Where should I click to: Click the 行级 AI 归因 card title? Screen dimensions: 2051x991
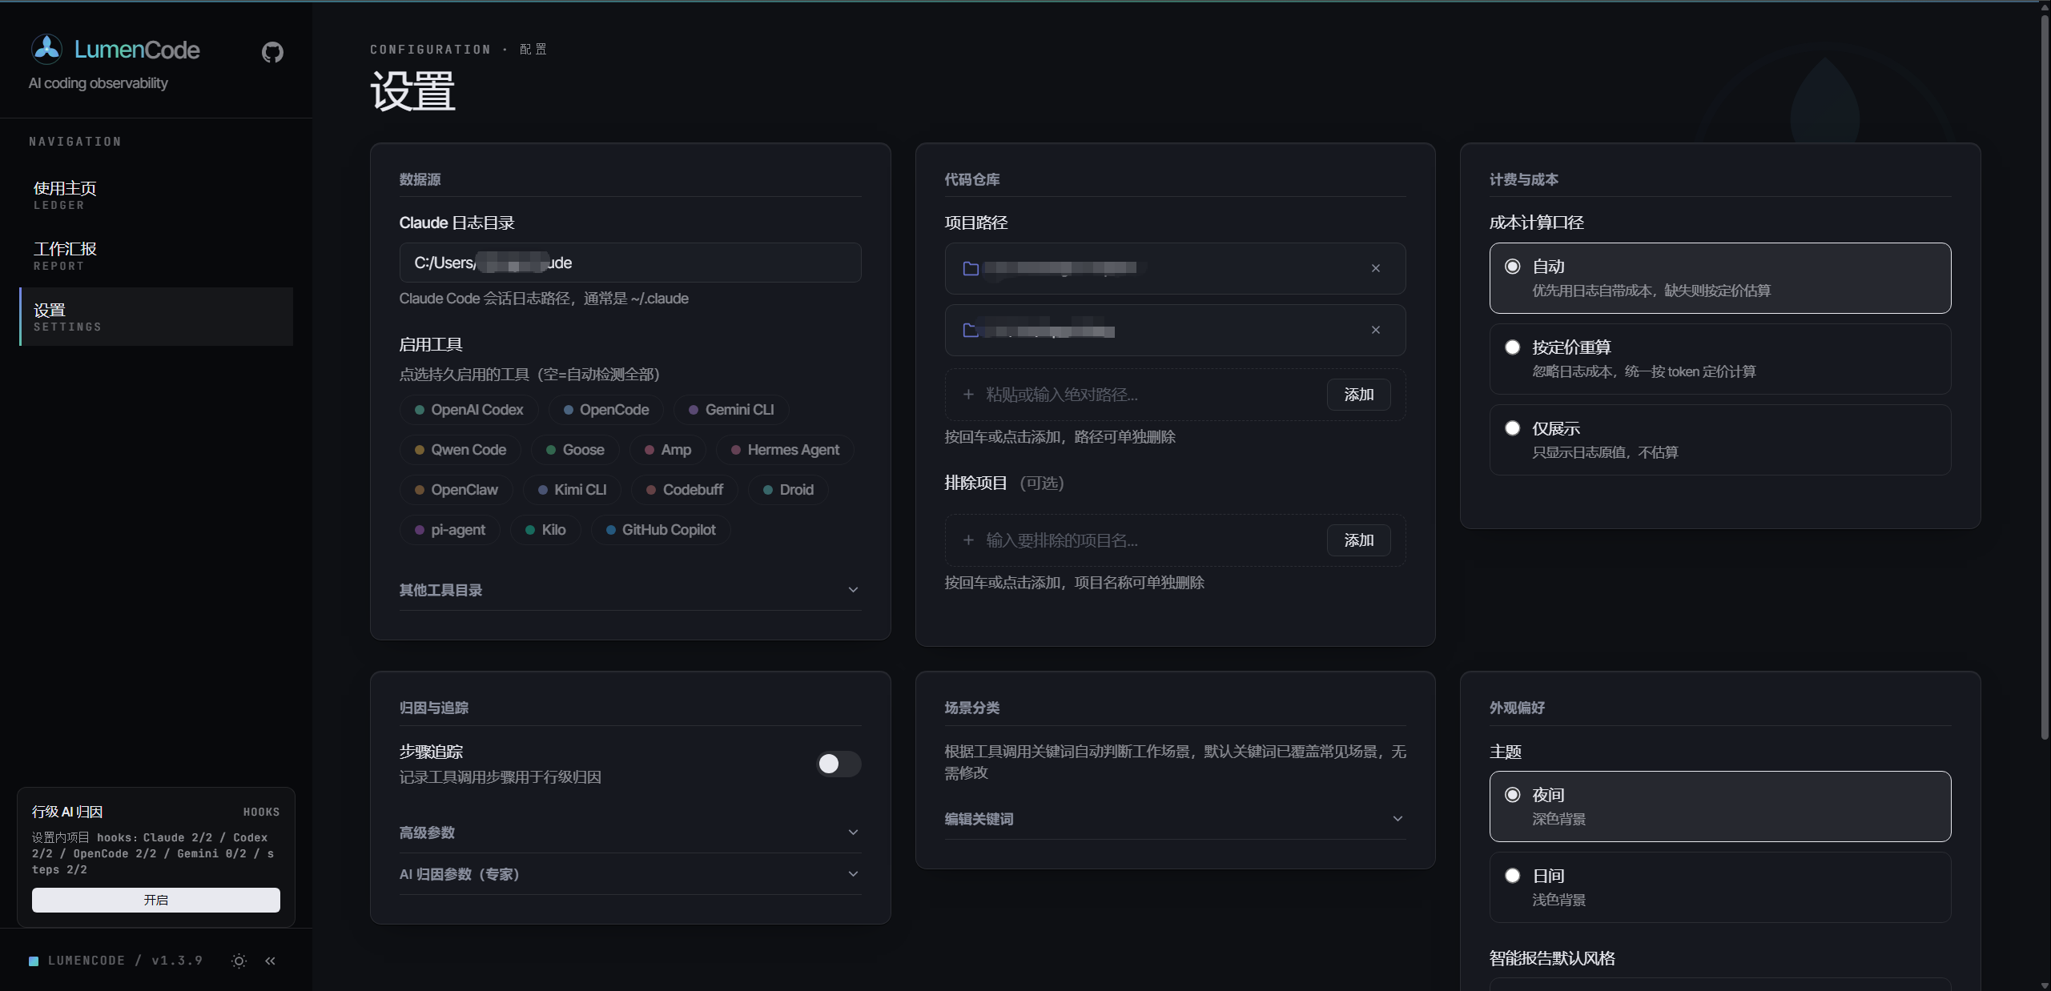click(67, 812)
